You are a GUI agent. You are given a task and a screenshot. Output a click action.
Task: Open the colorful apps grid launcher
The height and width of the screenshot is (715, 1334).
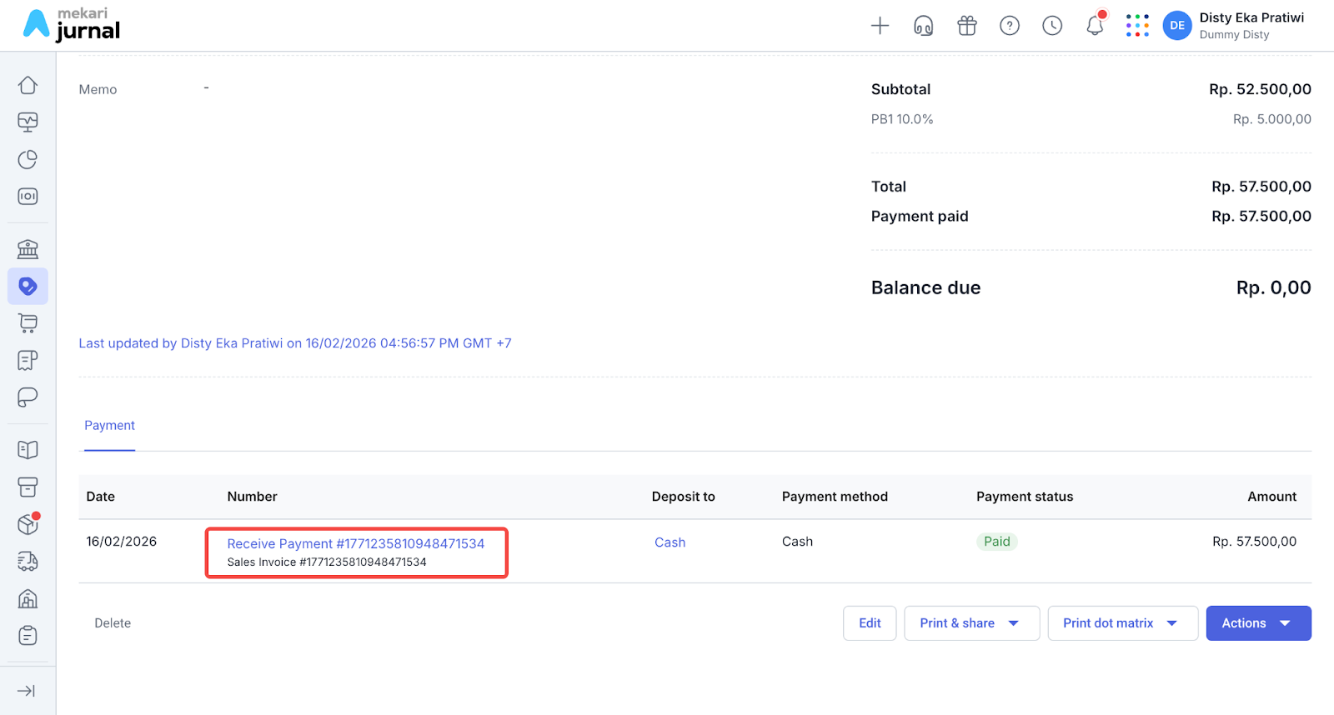(x=1137, y=26)
